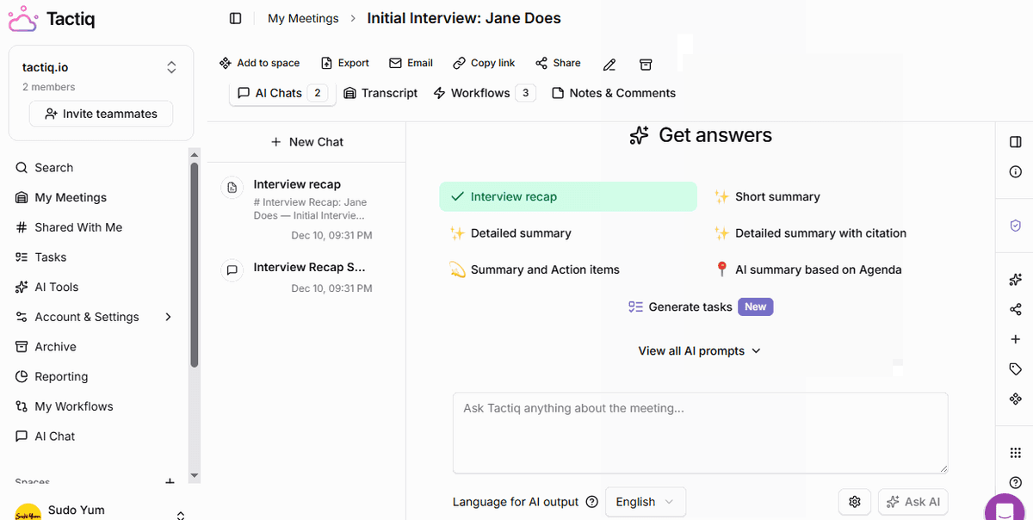Switch to AI Chats tab

coord(282,93)
